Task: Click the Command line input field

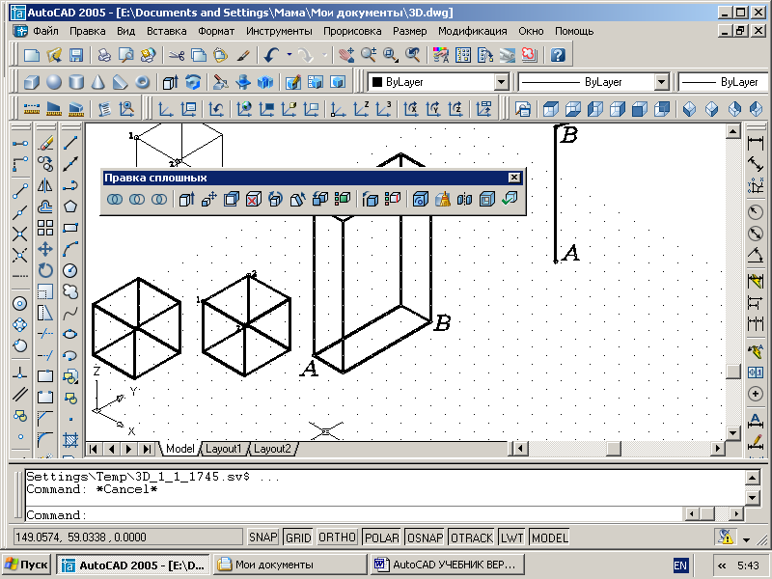Action: [x=354, y=514]
